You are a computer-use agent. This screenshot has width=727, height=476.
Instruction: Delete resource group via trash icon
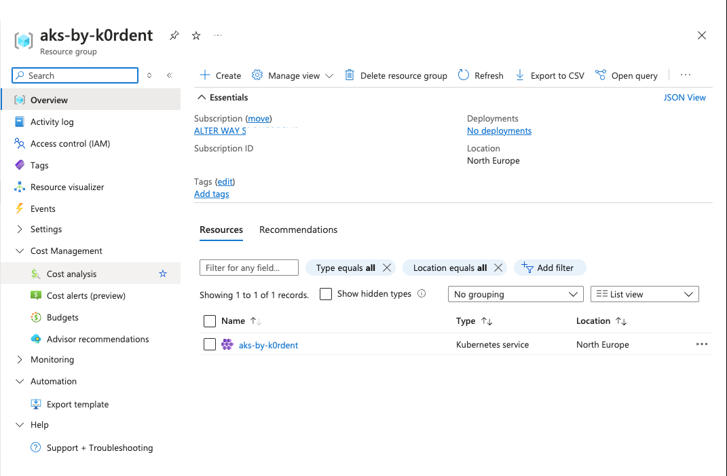[350, 75]
